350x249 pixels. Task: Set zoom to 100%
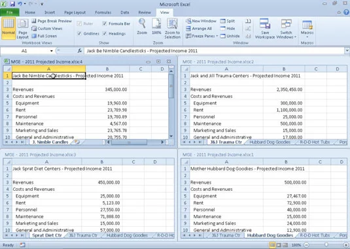pyautogui.click(x=156, y=27)
